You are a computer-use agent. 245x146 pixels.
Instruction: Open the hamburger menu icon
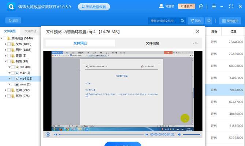(x=214, y=6)
